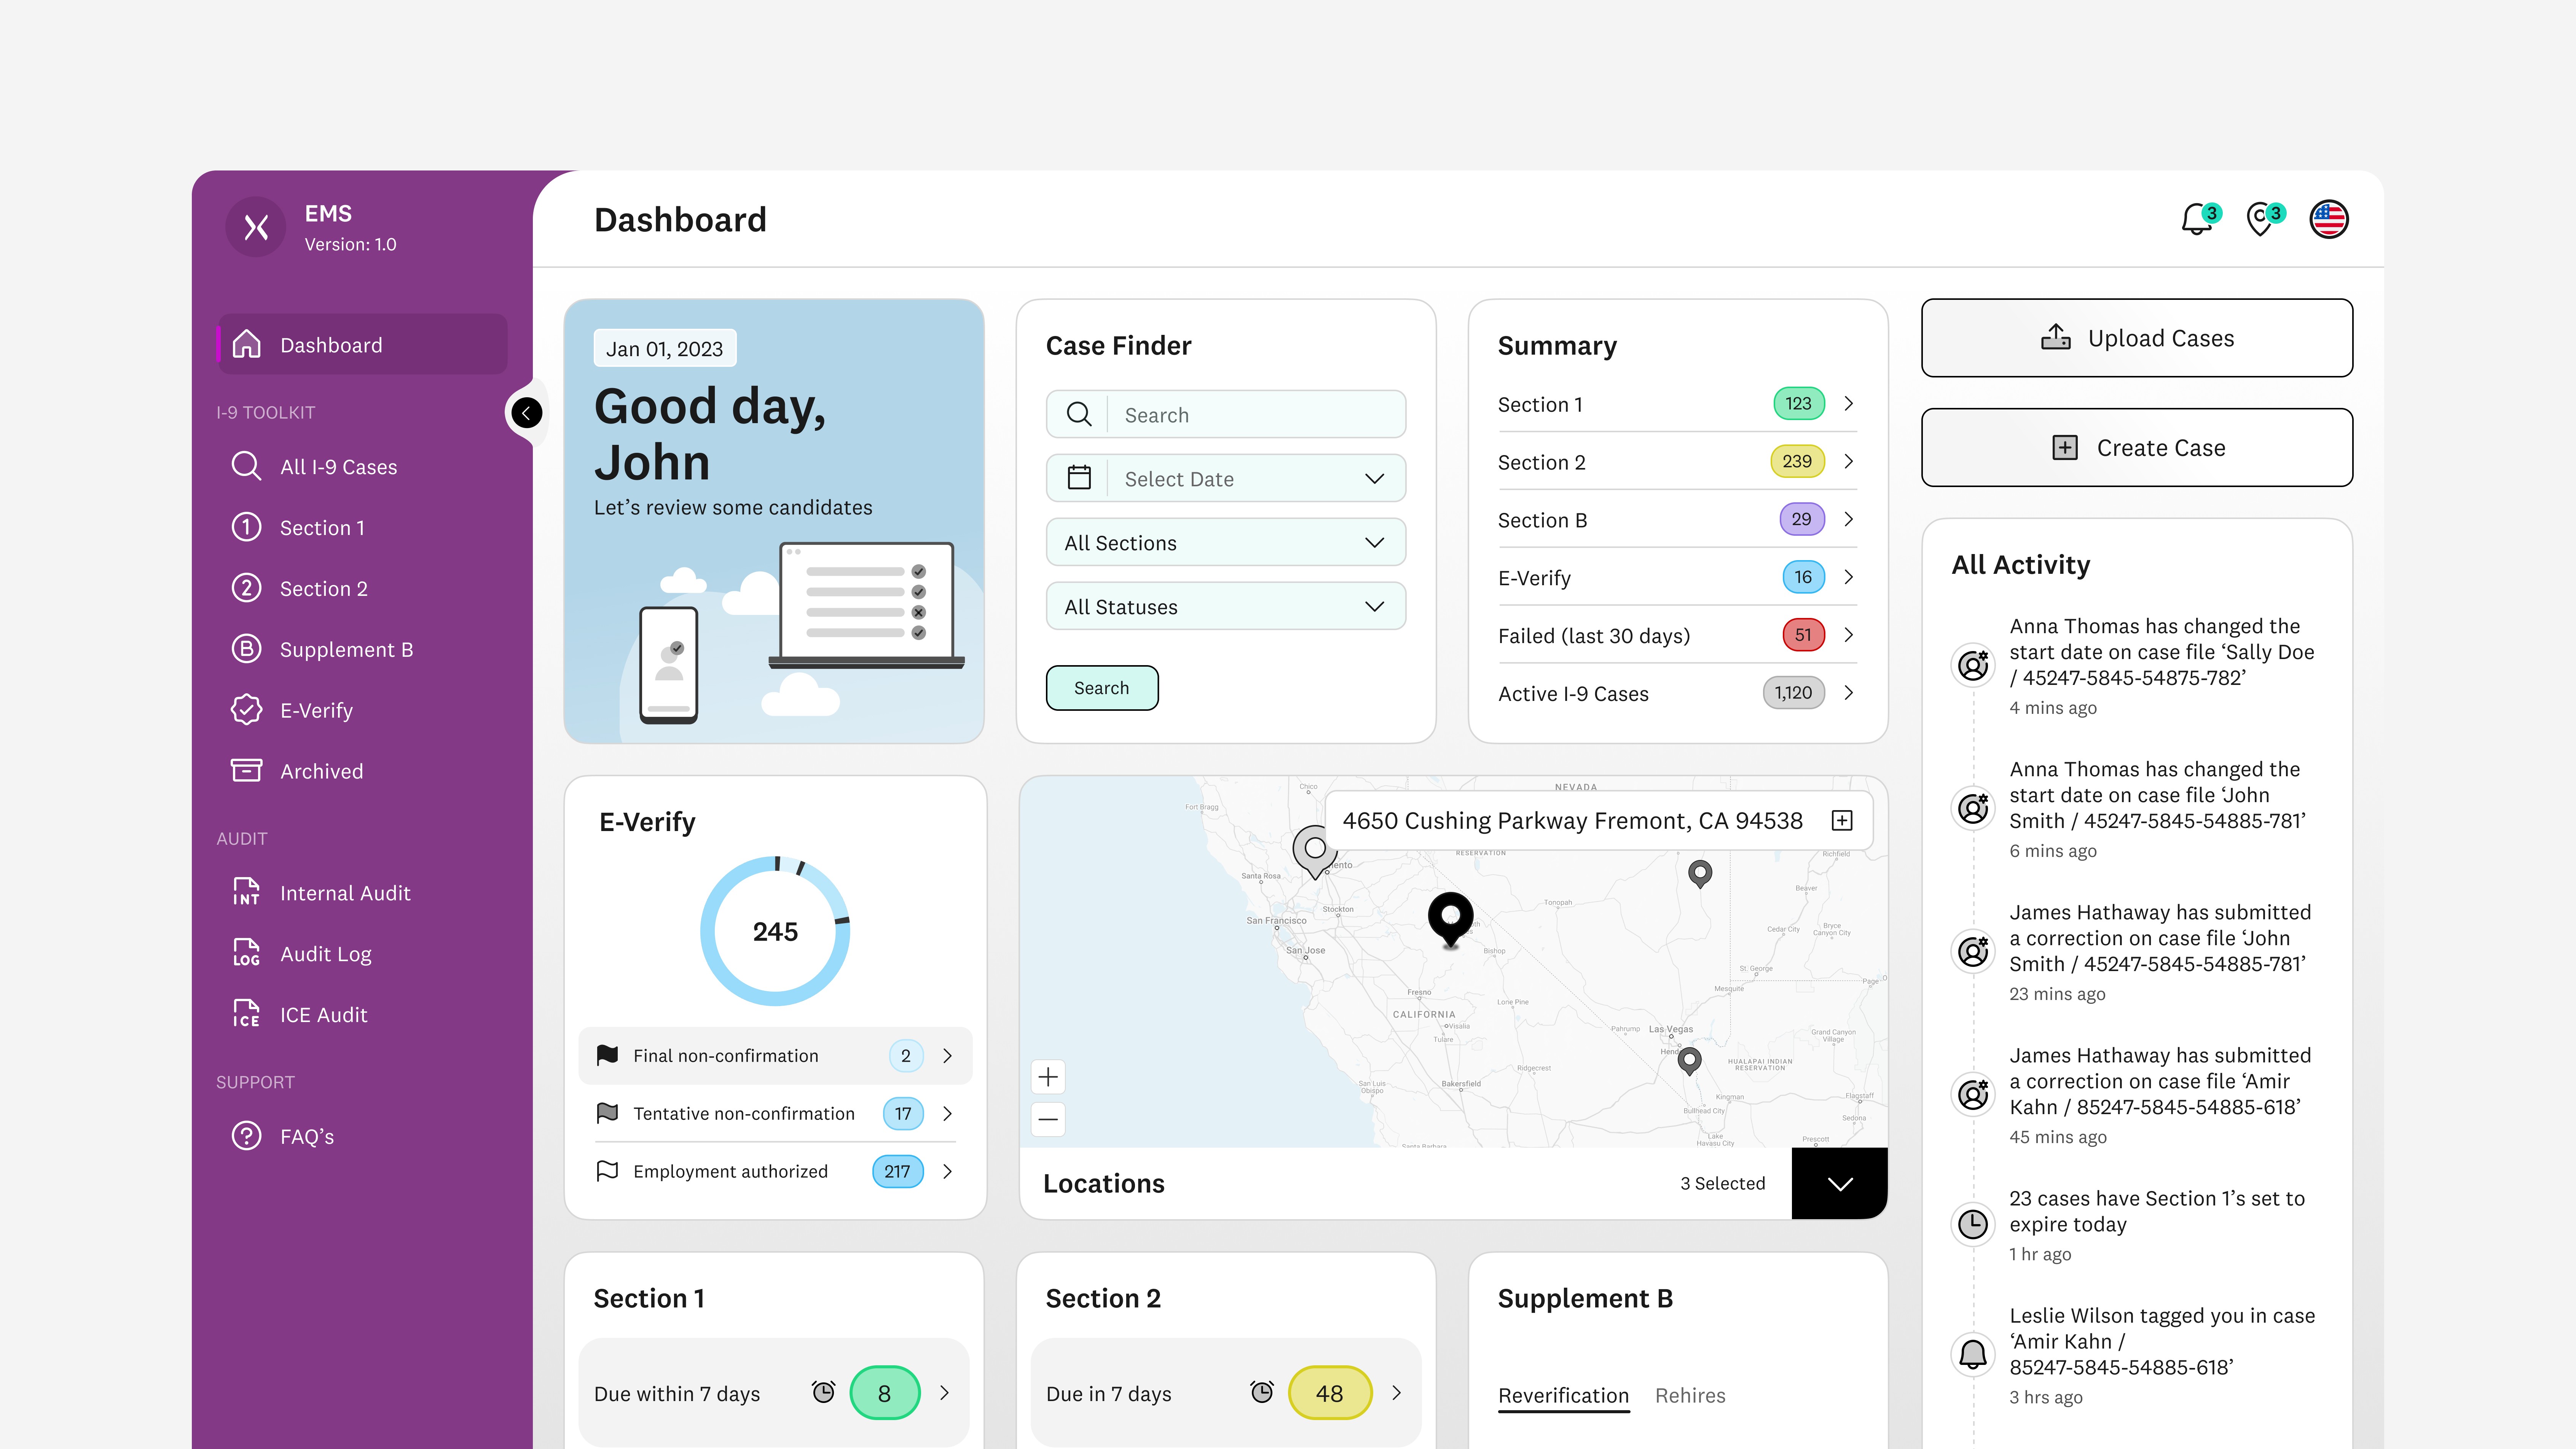Open the All Statuses dropdown

1226,607
